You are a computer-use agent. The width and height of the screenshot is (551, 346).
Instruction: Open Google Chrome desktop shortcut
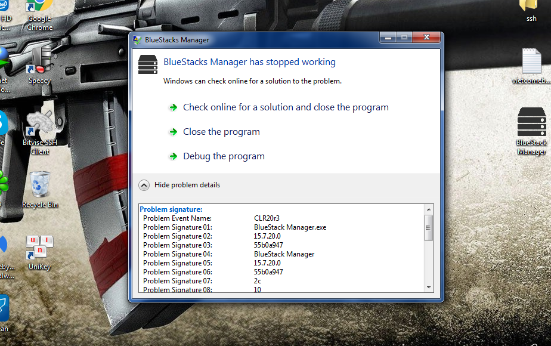[x=40, y=15]
